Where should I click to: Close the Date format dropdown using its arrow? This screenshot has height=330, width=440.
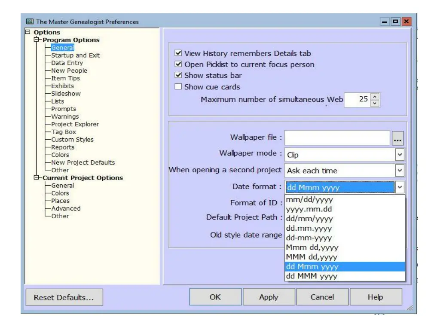click(400, 187)
